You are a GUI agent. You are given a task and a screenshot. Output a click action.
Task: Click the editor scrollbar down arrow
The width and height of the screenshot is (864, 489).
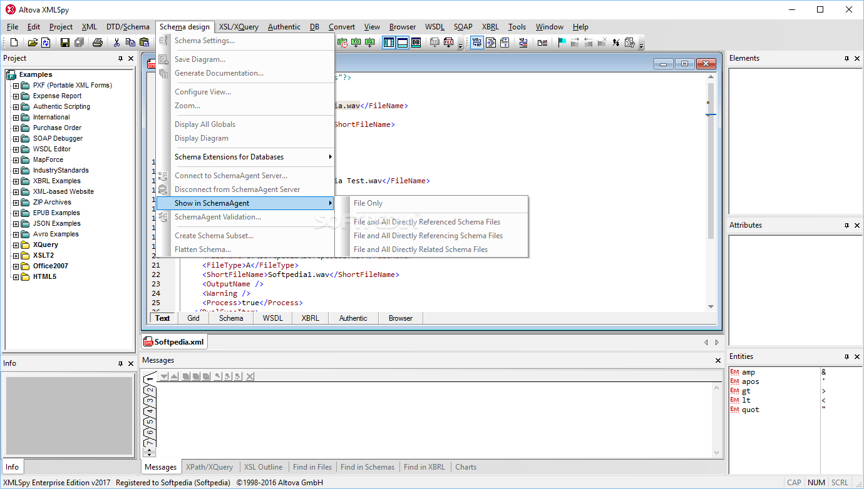(711, 306)
